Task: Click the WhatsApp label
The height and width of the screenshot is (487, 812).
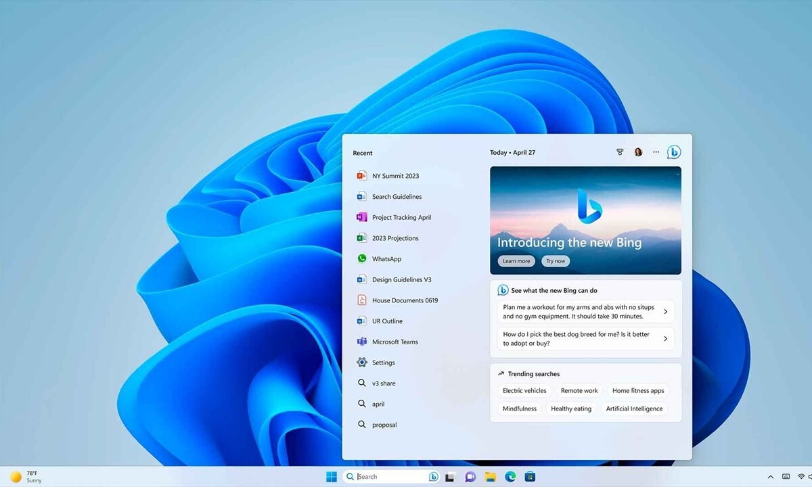Action: [x=386, y=259]
